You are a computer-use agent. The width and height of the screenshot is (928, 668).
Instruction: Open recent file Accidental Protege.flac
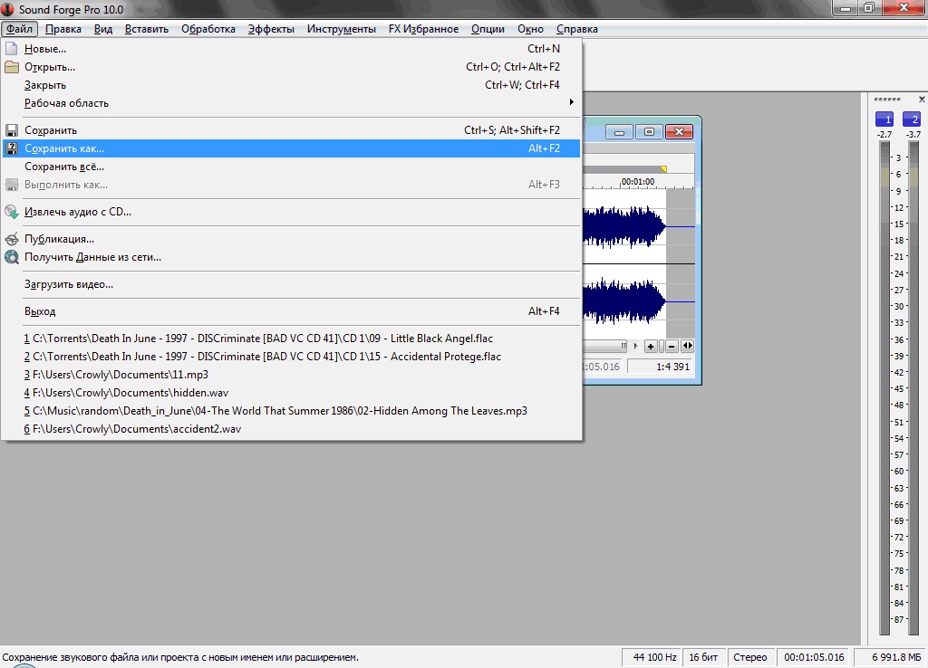click(291, 357)
